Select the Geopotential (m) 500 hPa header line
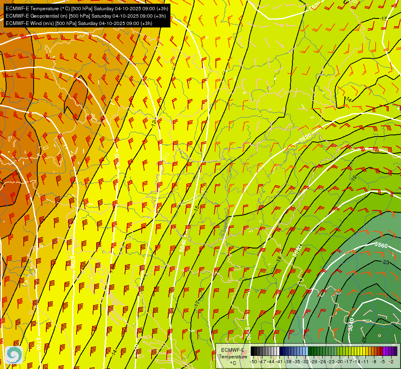Screen dimensions: 401x369 (86, 16)
